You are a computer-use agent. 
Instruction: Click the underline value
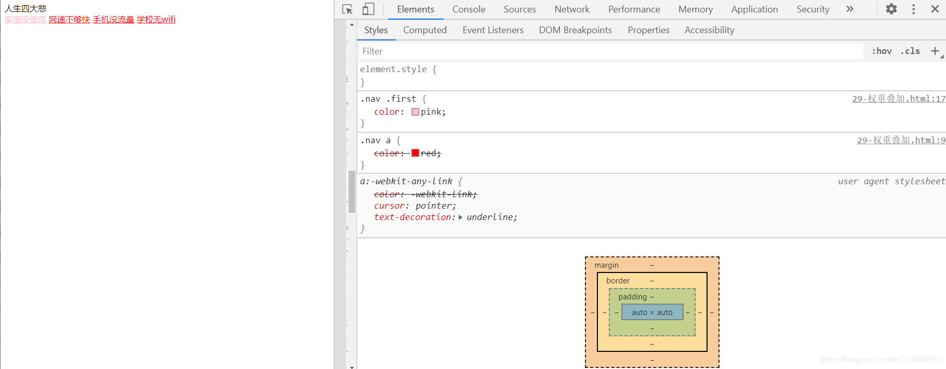(x=490, y=217)
